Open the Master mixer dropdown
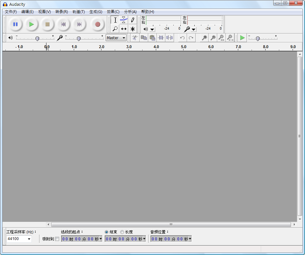Image resolution: width=305 pixels, height=255 pixels. pos(116,38)
